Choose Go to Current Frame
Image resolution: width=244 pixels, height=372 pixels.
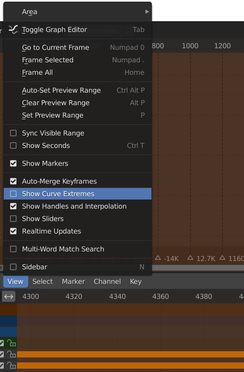click(x=78, y=47)
